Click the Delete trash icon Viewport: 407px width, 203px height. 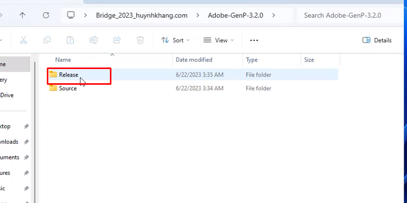click(x=140, y=40)
